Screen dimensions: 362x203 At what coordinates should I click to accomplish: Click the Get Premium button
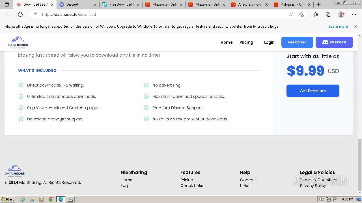tap(313, 91)
